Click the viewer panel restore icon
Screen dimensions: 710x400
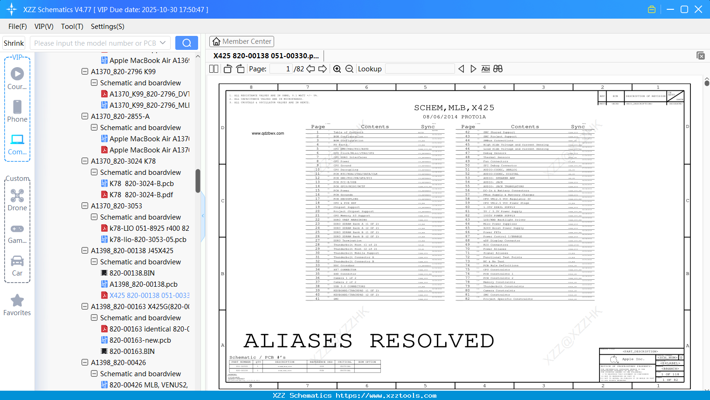(x=701, y=55)
